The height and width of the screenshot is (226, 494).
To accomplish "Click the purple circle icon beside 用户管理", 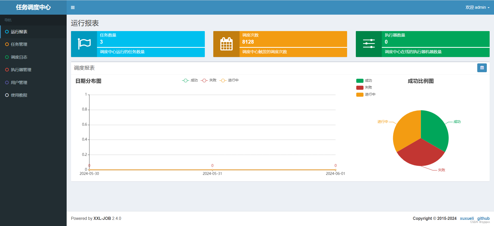I will coord(7,82).
